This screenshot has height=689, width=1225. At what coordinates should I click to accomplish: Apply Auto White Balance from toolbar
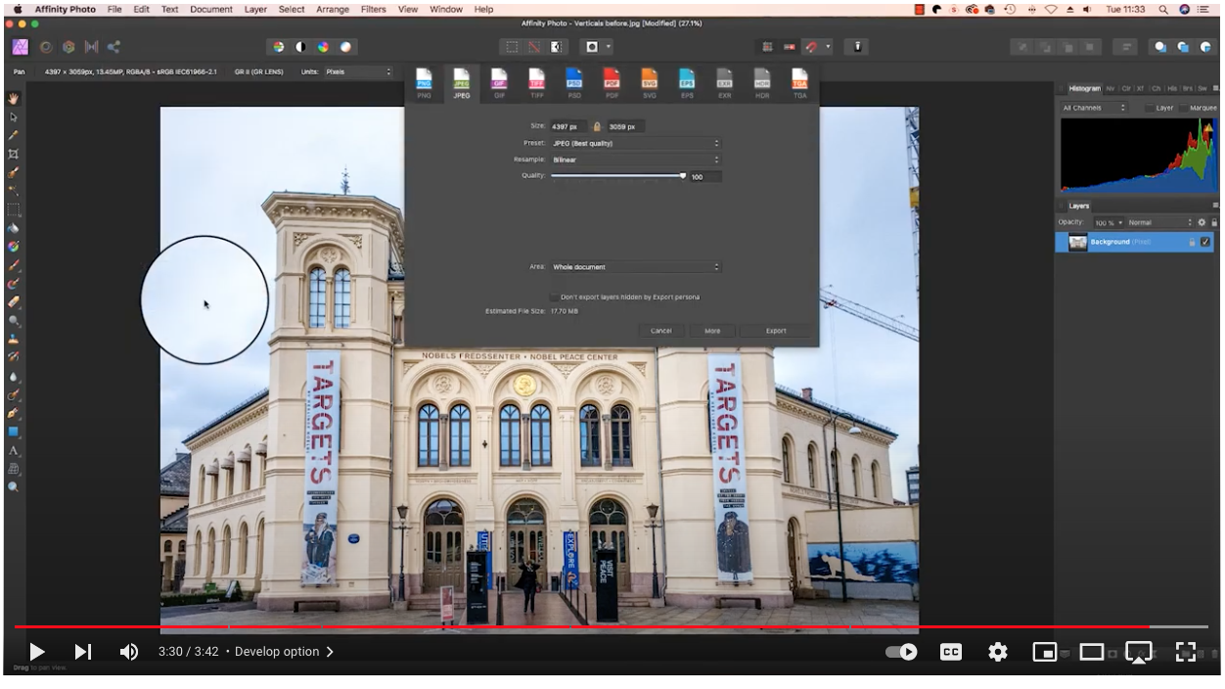(x=345, y=46)
